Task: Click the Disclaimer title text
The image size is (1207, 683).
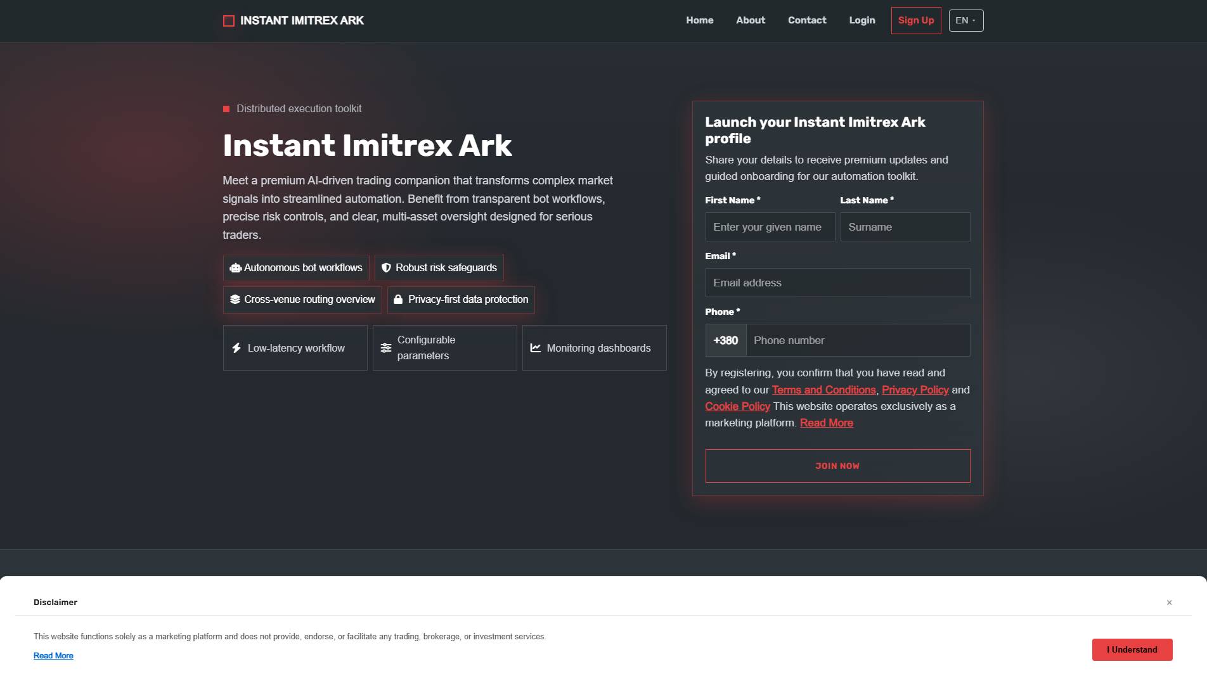Action: coord(55,603)
